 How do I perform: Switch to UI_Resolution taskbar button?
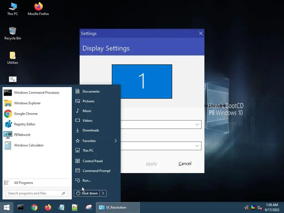click(118, 207)
